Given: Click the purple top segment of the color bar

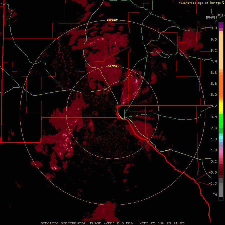Looking at the screenshot, I should click(x=221, y=25).
